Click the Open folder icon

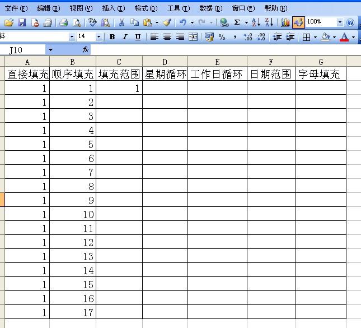[9, 22]
